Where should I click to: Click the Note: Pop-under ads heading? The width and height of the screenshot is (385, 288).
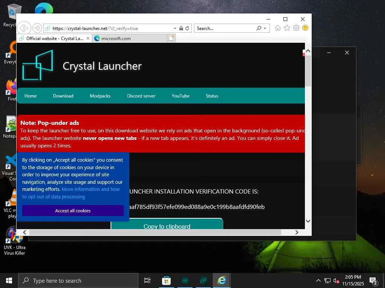pos(50,123)
